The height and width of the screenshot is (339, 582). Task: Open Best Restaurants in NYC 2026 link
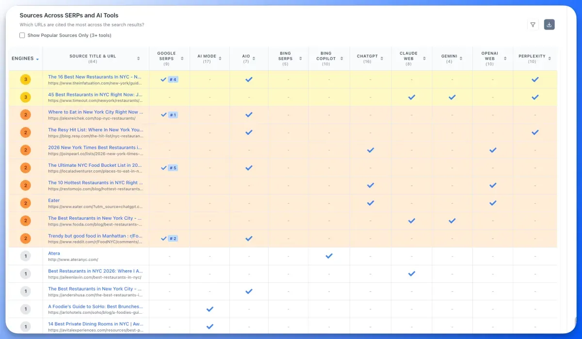click(96, 271)
